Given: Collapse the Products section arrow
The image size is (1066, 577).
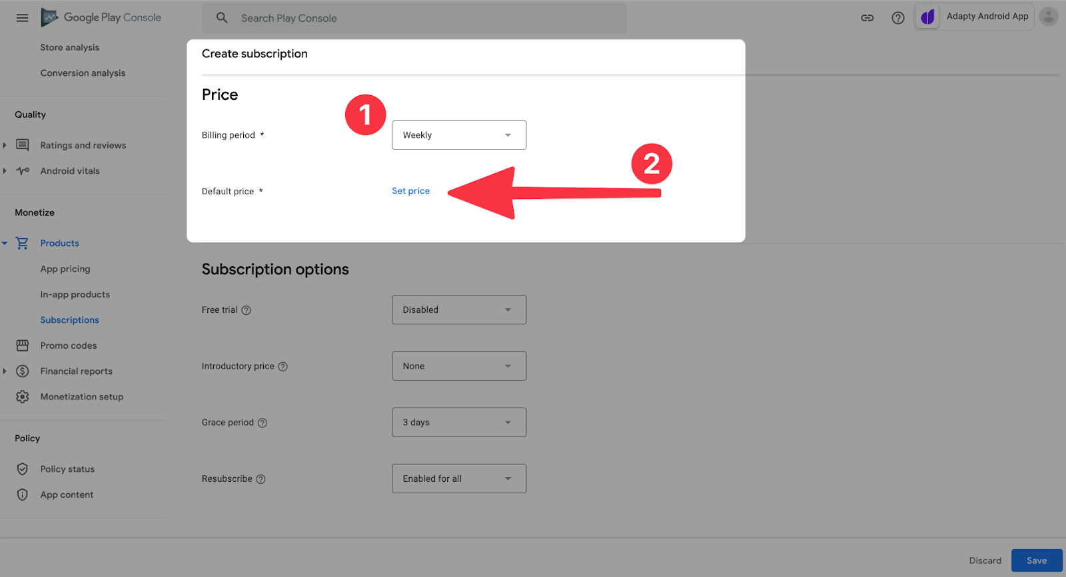Looking at the screenshot, I should pyautogui.click(x=5, y=244).
